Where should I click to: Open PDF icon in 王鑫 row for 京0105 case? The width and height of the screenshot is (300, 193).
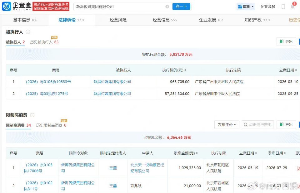coord(298,168)
